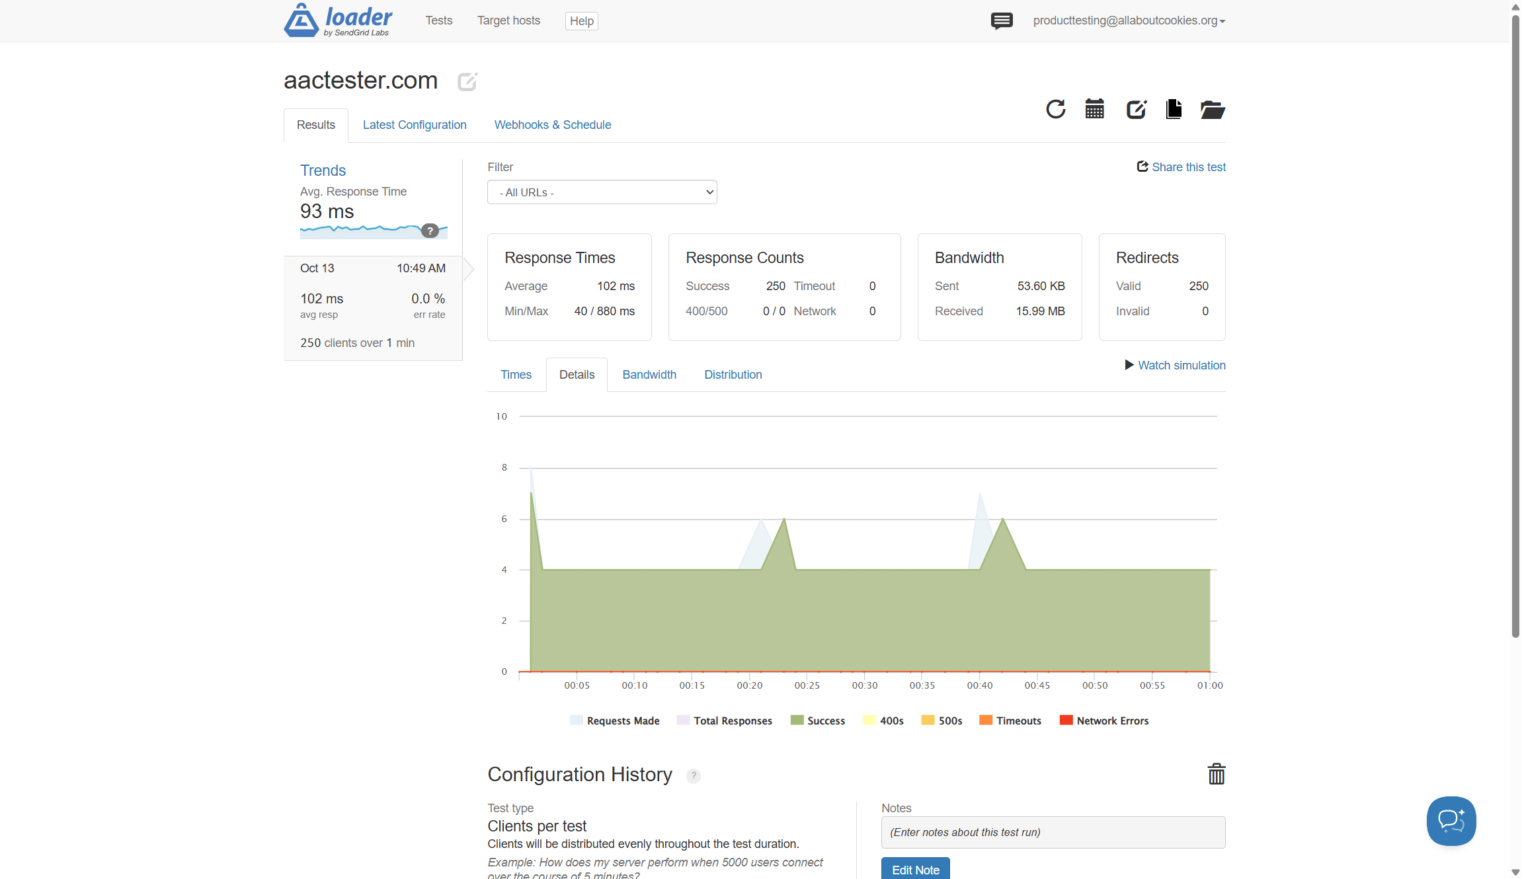This screenshot has width=1522, height=879.
Task: Open the schedule calendar icon
Action: [x=1094, y=109]
